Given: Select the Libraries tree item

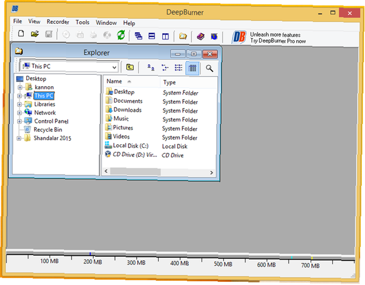Looking at the screenshot, I should coord(45,104).
